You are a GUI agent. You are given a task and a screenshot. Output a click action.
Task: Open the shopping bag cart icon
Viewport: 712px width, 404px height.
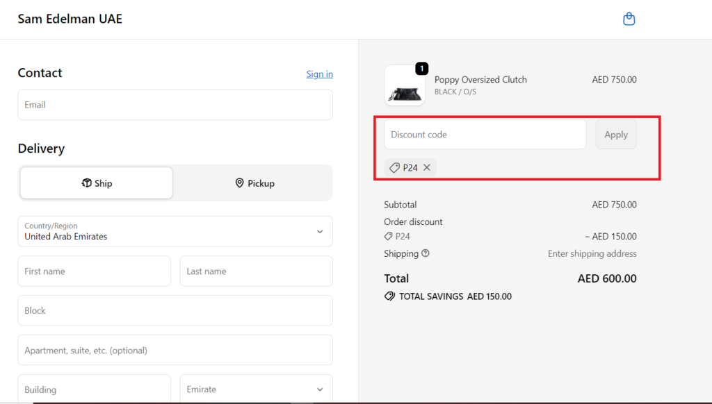[629, 19]
